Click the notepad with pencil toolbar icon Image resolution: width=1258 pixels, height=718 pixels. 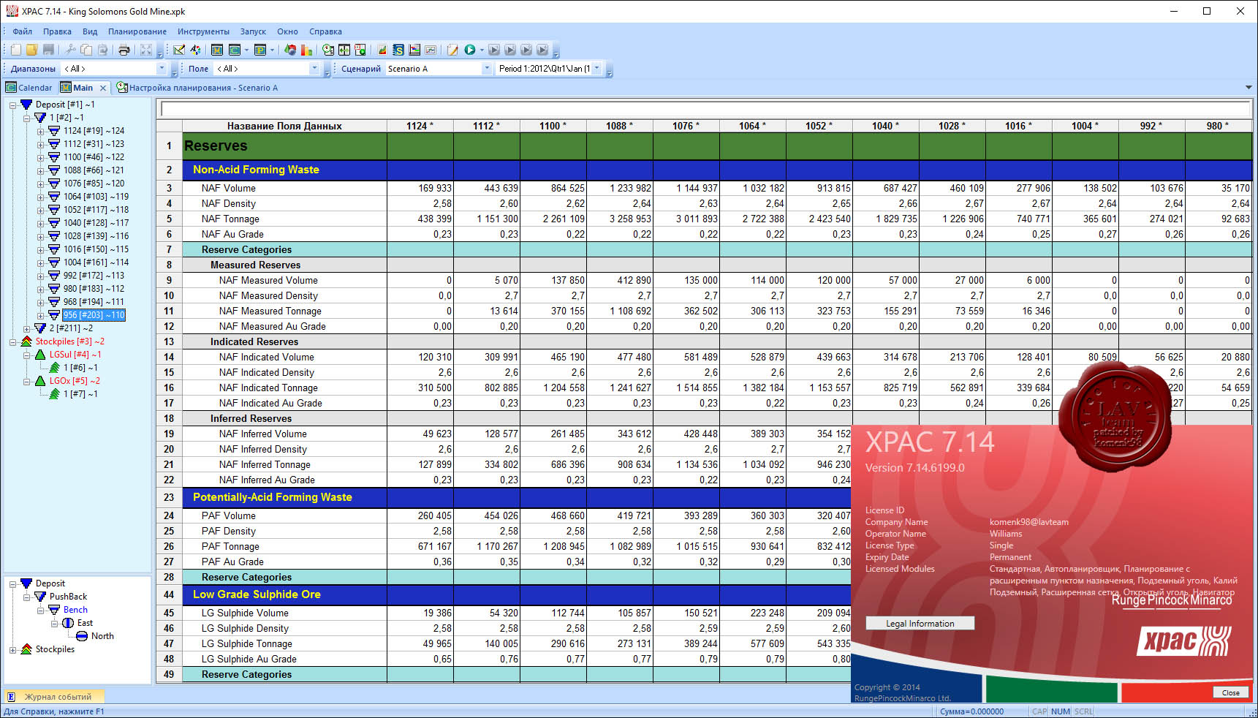[x=452, y=50]
